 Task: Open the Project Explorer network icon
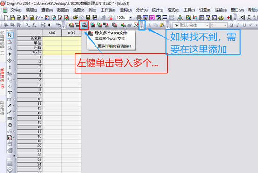coord(180,17)
